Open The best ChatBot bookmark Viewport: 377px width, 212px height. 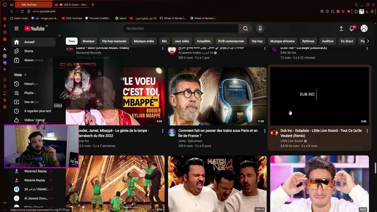click(x=98, y=18)
